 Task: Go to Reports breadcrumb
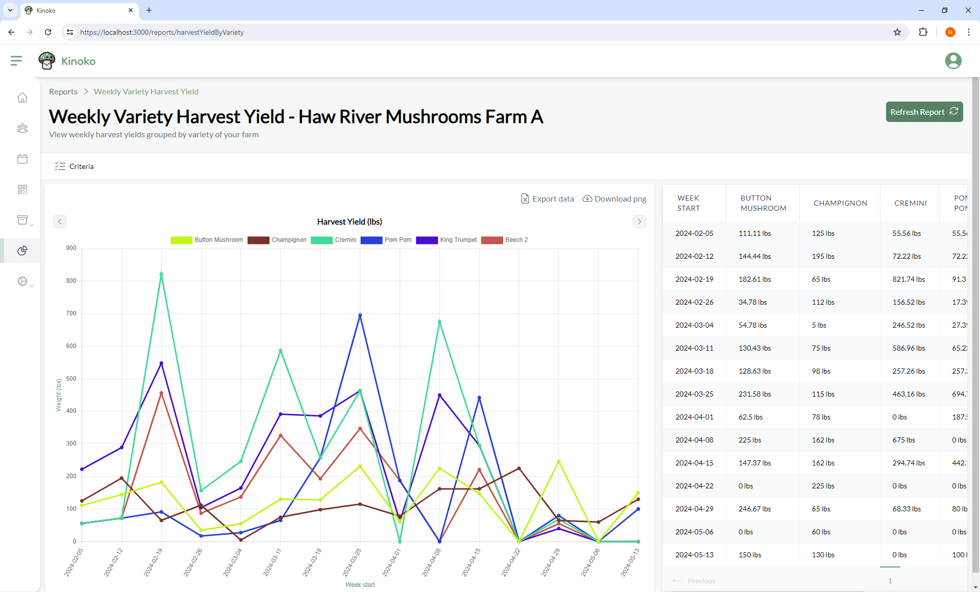coord(63,92)
